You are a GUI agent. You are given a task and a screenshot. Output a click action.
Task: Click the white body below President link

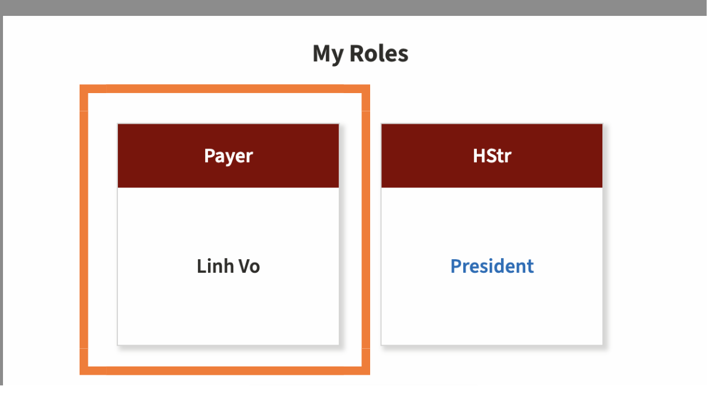[492, 312]
